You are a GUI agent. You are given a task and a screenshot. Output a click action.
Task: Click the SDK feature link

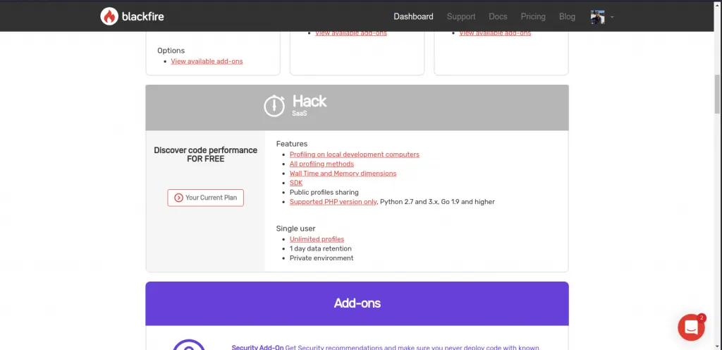296,183
